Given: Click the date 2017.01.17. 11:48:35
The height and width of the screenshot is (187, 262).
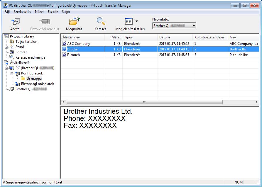Looking at the screenshot, I should tap(174, 55).
